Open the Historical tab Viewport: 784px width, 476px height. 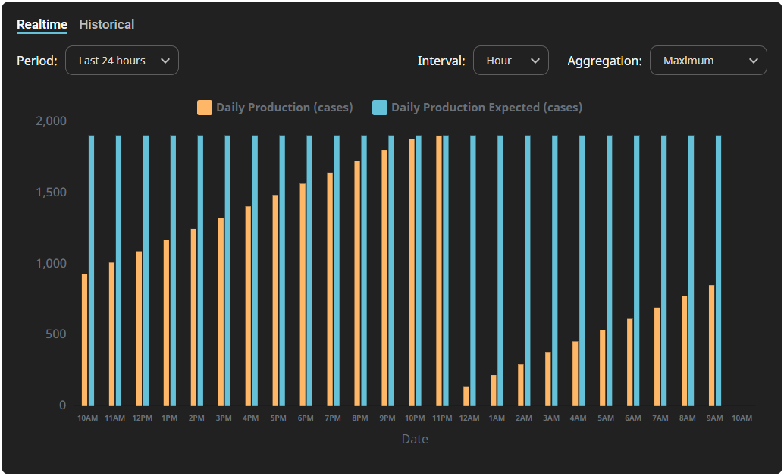106,24
